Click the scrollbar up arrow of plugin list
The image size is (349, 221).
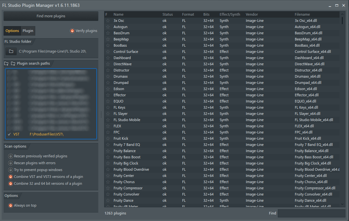(x=342, y=14)
